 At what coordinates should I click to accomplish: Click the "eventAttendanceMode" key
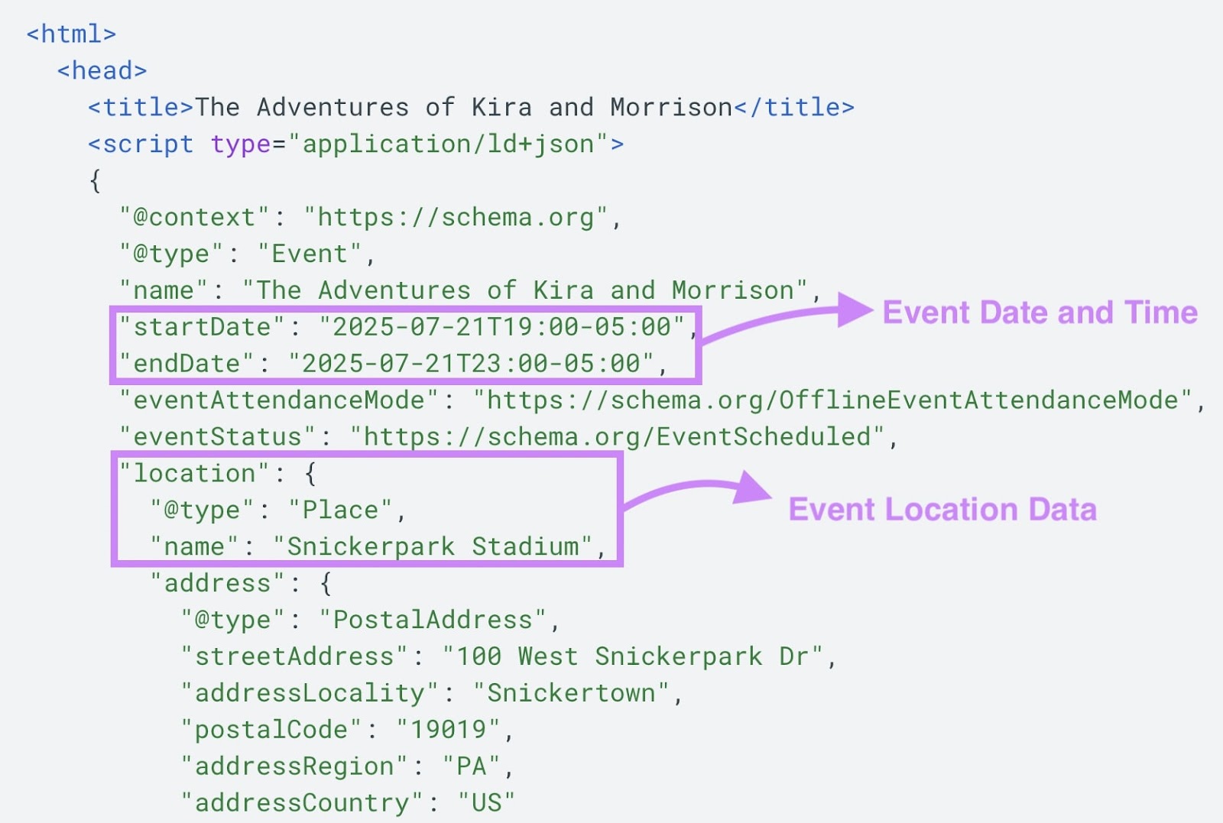pyautogui.click(x=279, y=400)
